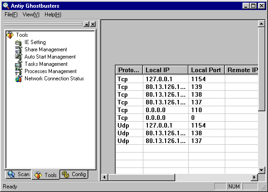This screenshot has width=268, height=192.
Task: Click the Tools root node icon
Action: [x=10, y=35]
